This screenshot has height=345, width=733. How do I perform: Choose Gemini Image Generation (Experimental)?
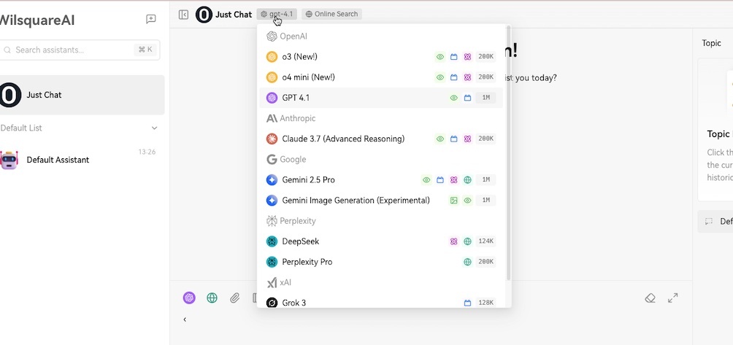381,201
